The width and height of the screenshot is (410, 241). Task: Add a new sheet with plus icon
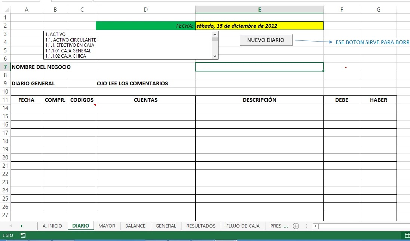[296, 226]
